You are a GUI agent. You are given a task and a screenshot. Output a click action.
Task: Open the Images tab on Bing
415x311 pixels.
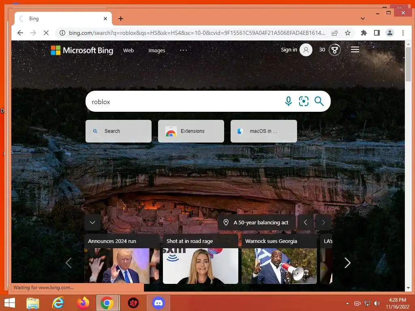157,50
